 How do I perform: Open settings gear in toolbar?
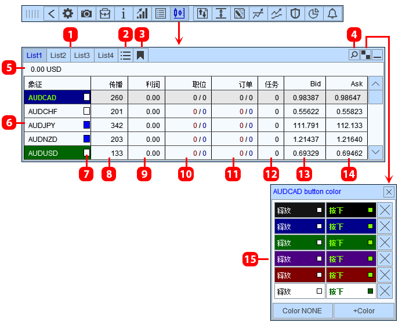(68, 13)
